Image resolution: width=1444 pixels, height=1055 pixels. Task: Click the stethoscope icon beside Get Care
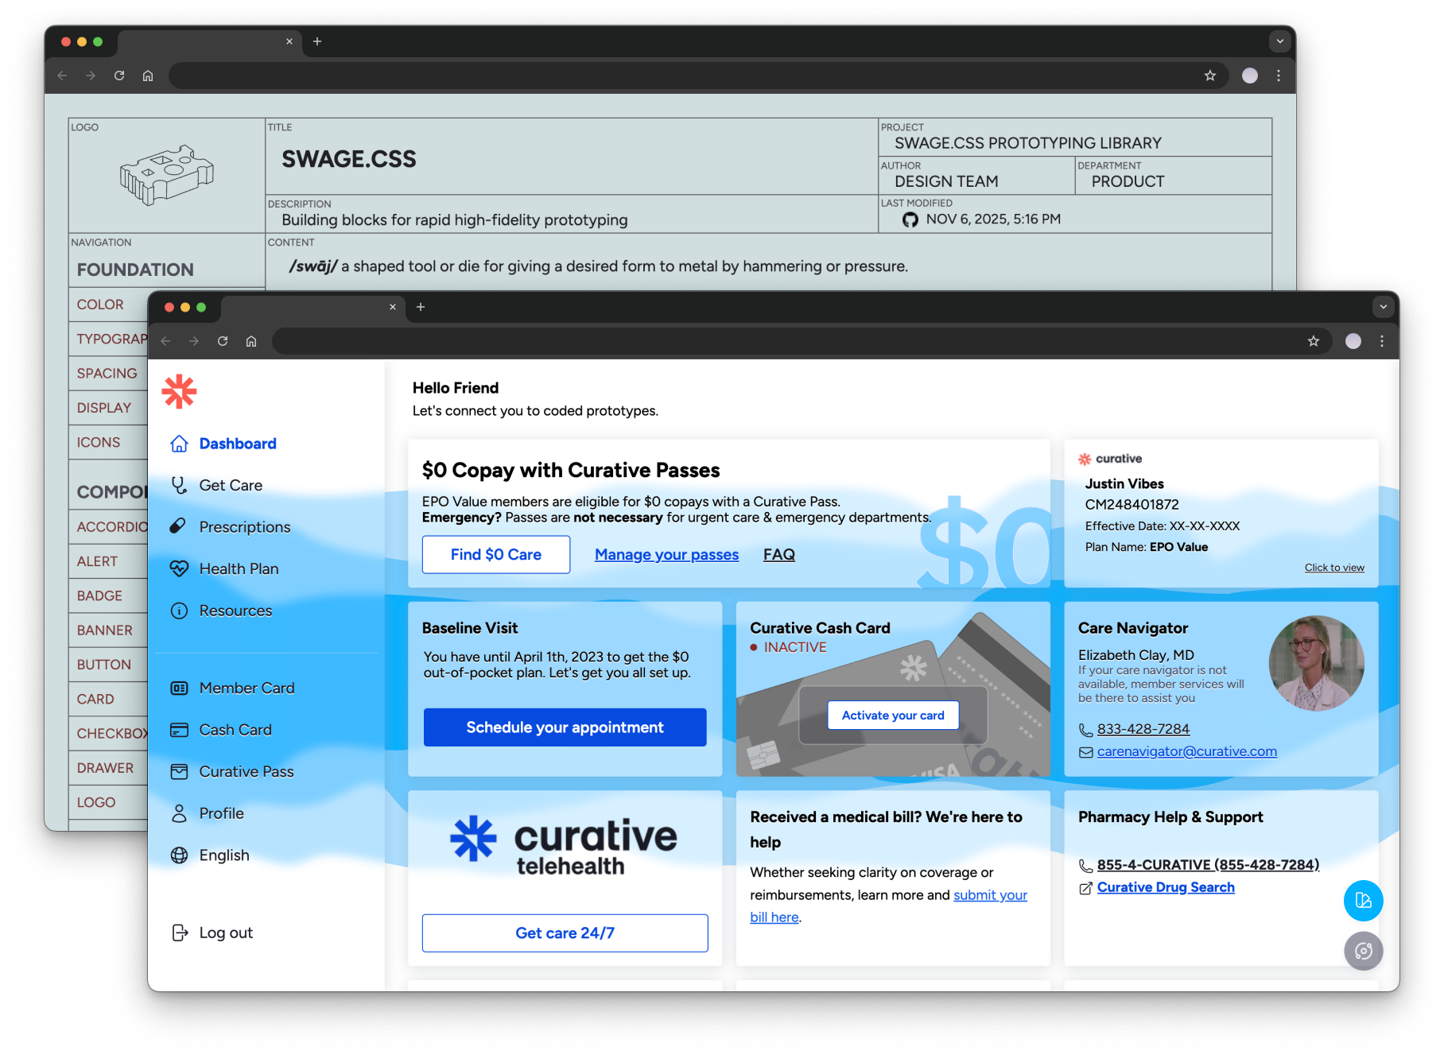pyautogui.click(x=180, y=485)
